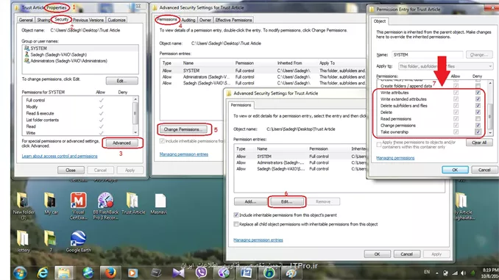Viewport: 499px width, 280px height.
Task: Switch to the General tab in Properties
Action: [x=26, y=20]
